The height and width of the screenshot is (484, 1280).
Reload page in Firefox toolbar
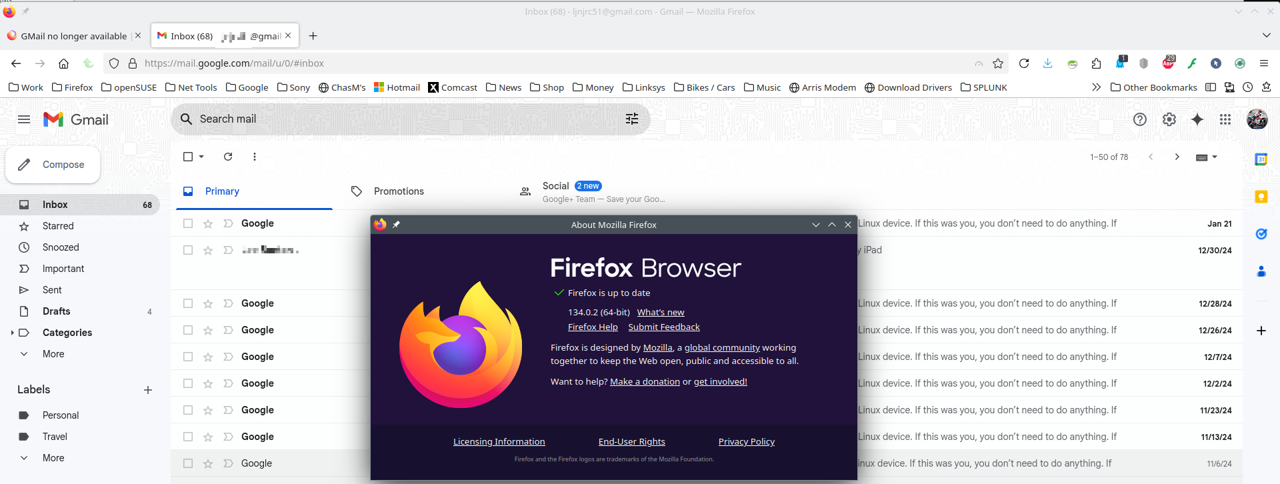click(x=1024, y=63)
